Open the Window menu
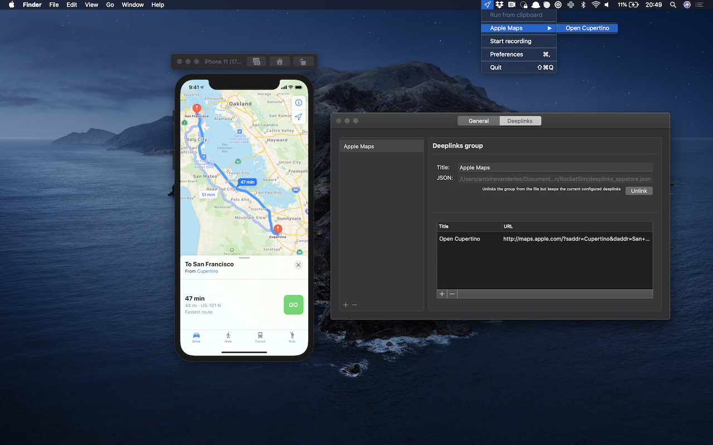The image size is (713, 445). pos(133,4)
